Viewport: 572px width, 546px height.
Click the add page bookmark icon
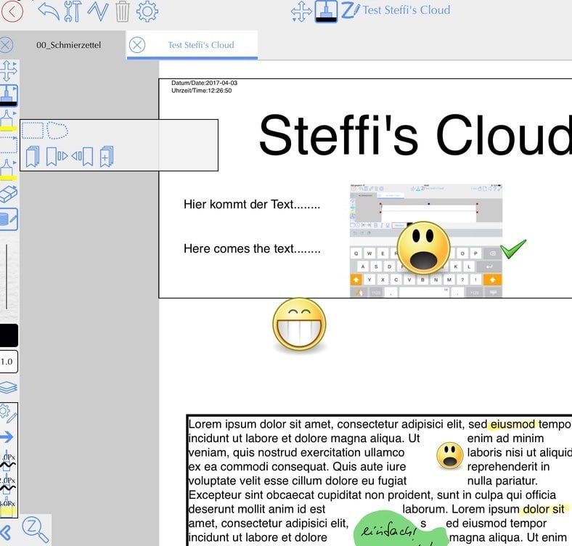point(106,156)
